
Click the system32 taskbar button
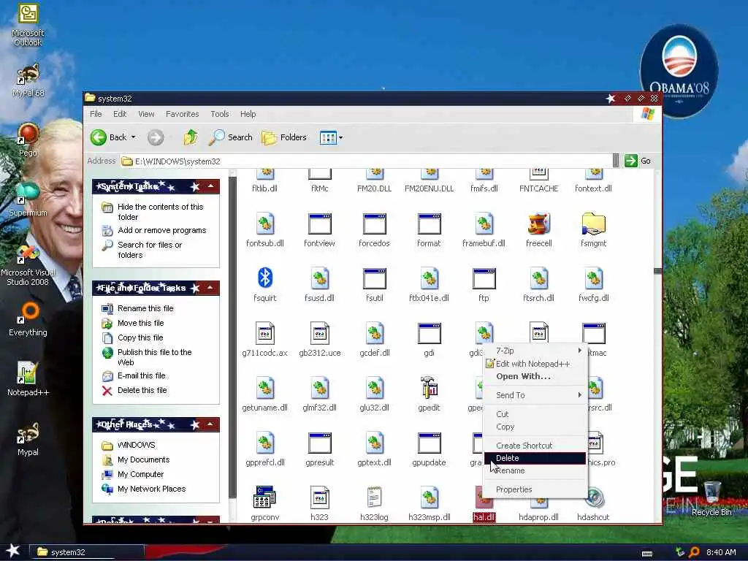point(87,552)
